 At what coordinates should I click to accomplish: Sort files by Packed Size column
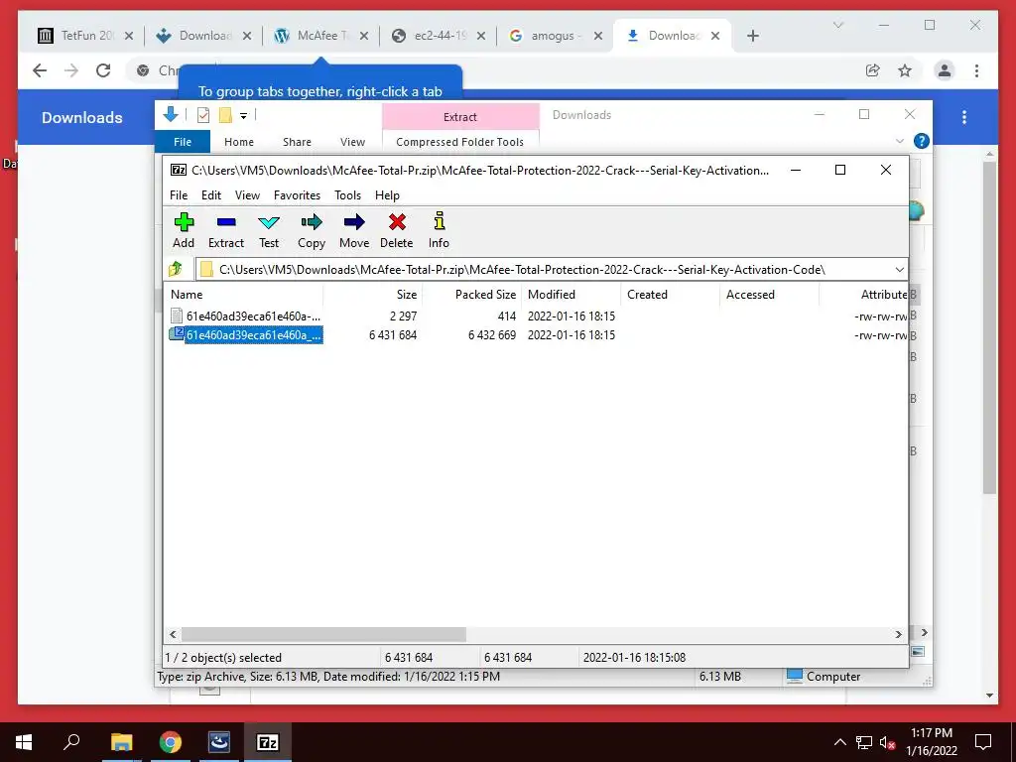tap(471, 294)
